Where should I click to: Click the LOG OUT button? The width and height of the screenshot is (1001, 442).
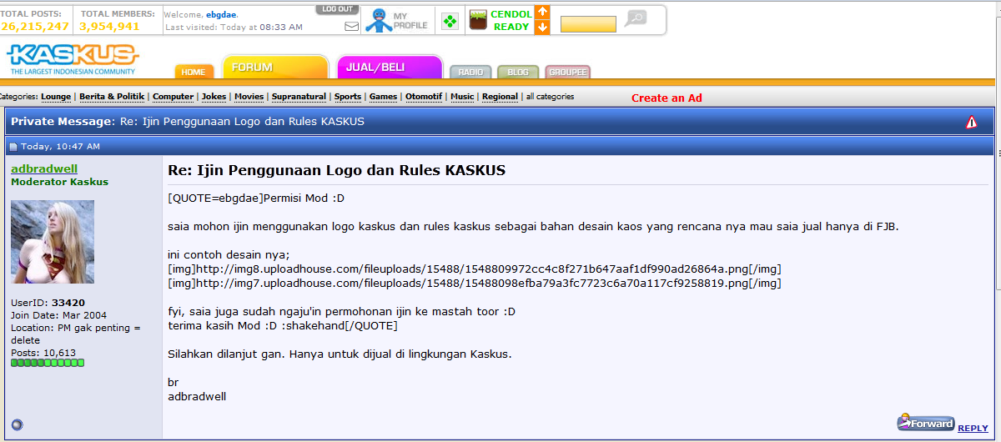click(x=337, y=9)
